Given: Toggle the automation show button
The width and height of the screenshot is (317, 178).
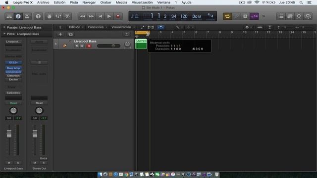Looking at the screenshot, I should coord(143,27).
